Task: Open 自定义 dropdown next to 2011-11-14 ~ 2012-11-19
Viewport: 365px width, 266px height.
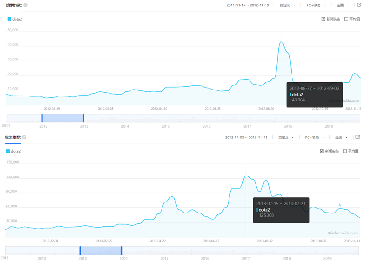Action: (x=287, y=5)
